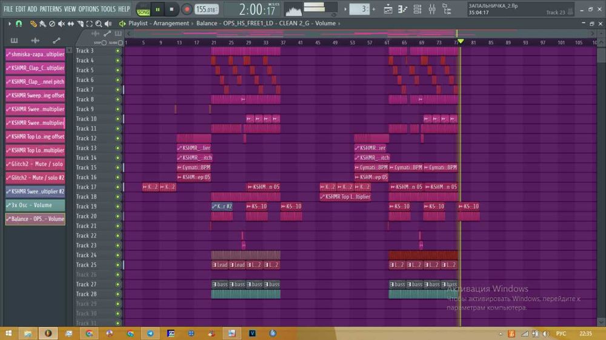Select 'Balance - OPS..- Volume' clip in picker
This screenshot has width=606, height=340.
(x=35, y=219)
